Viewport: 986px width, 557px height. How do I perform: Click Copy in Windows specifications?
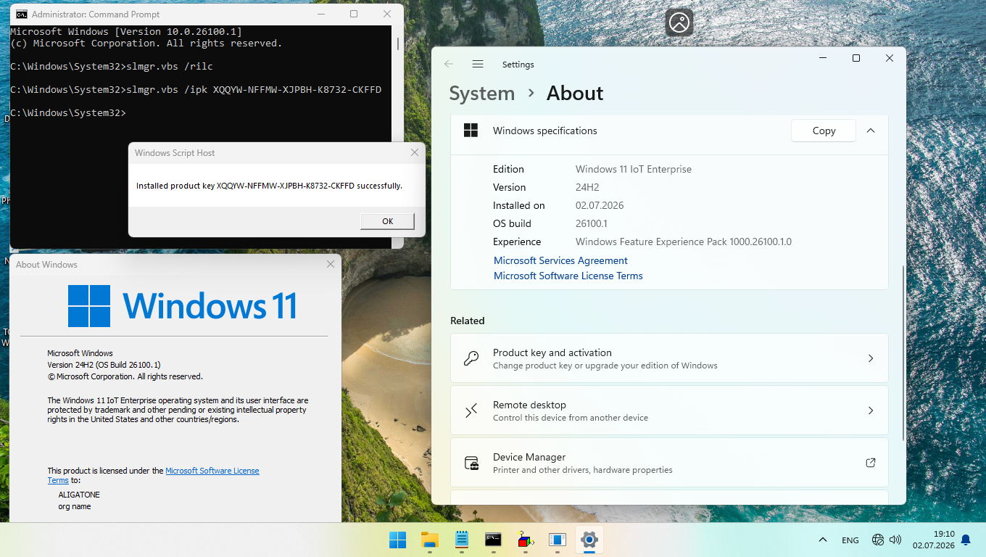pyautogui.click(x=824, y=131)
